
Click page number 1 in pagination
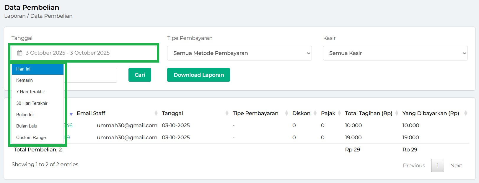pos(437,166)
